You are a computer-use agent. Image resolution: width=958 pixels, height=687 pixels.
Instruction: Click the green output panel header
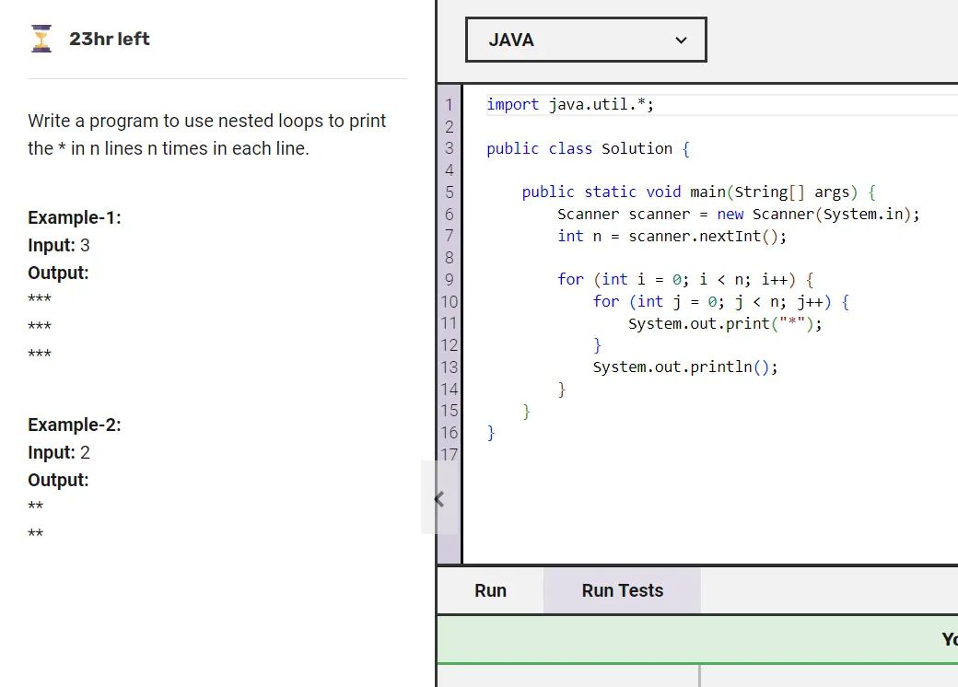click(x=697, y=639)
